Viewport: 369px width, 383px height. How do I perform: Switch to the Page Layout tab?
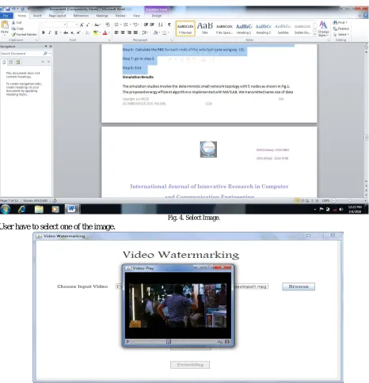pyautogui.click(x=57, y=16)
